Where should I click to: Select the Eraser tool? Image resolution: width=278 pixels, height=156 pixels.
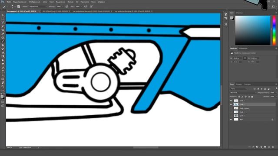coord(3,52)
